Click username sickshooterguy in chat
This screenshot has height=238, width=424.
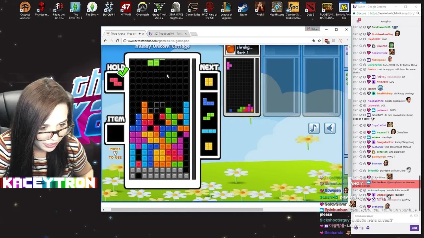[x=377, y=190]
